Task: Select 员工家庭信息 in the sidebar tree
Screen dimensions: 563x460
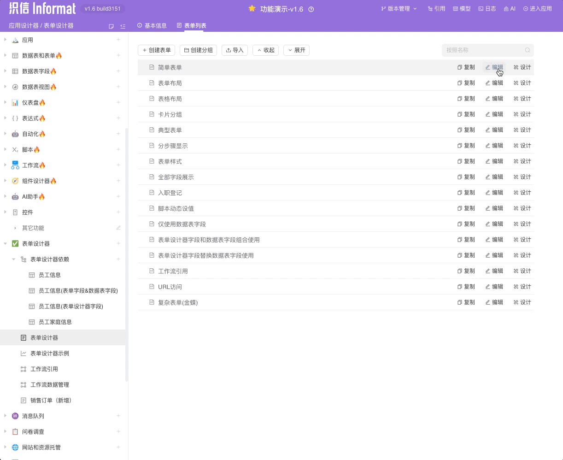Action: [x=55, y=322]
